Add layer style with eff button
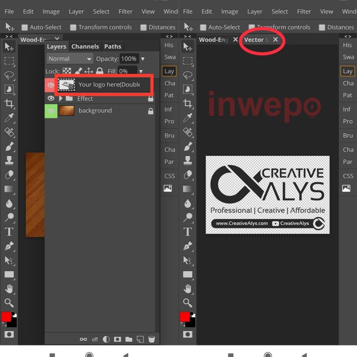357x357 pixels. 95,339
